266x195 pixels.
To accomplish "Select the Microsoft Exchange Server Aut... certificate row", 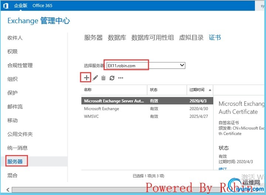I will coord(147,101).
